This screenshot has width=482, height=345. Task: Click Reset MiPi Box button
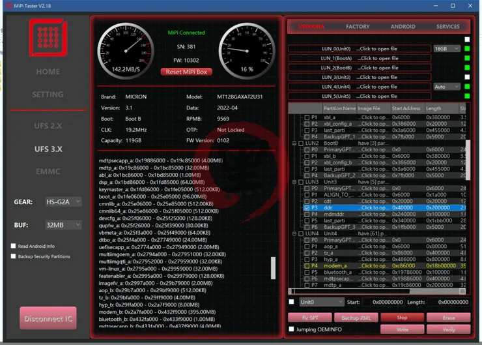[x=186, y=72]
